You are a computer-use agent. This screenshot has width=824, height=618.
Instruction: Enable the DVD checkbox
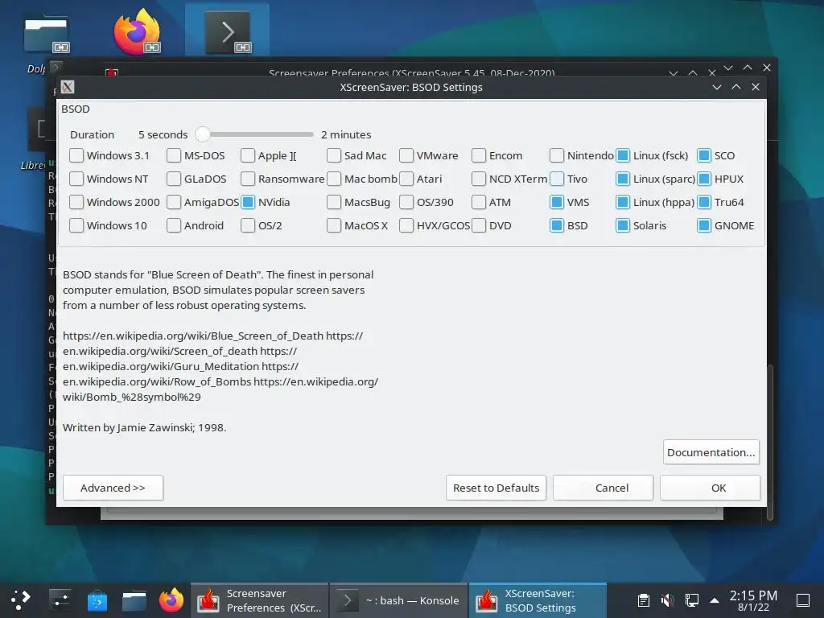tap(479, 225)
